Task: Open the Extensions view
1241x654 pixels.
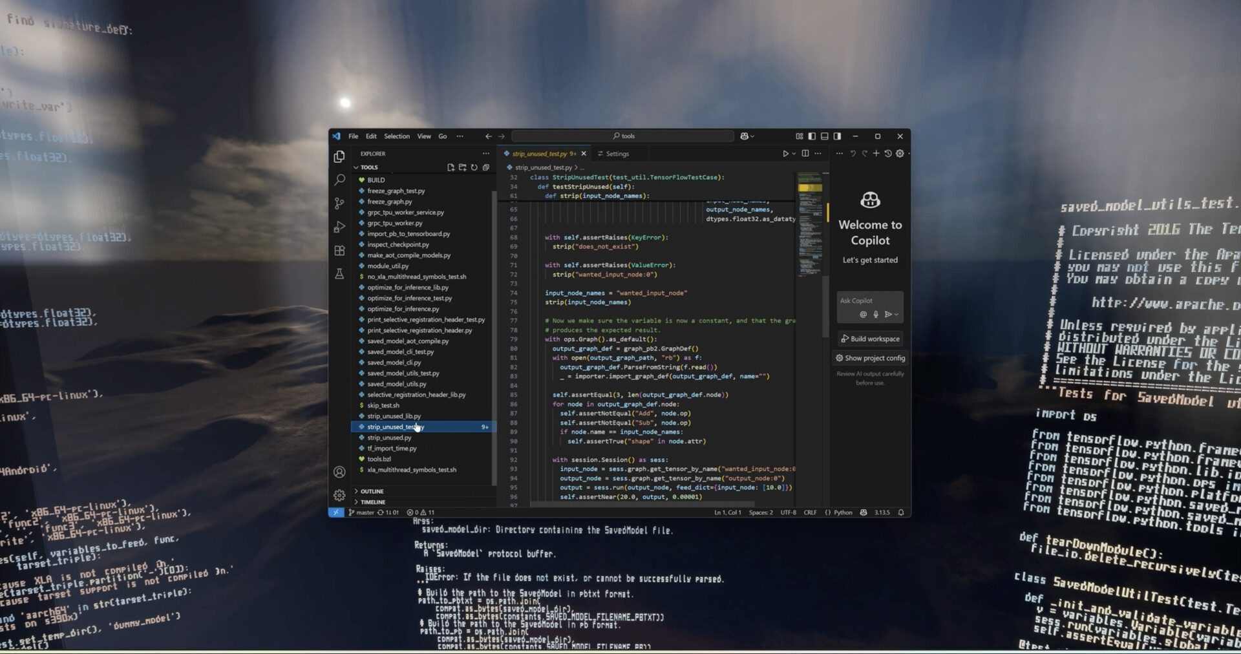Action: point(339,251)
